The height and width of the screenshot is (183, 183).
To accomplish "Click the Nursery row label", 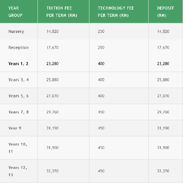I will point(16,31).
